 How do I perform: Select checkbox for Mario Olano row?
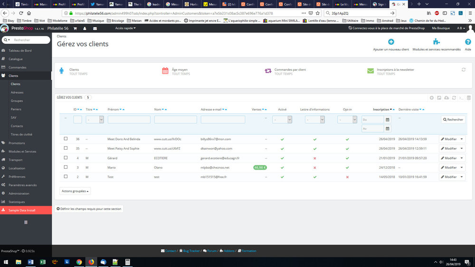click(66, 167)
